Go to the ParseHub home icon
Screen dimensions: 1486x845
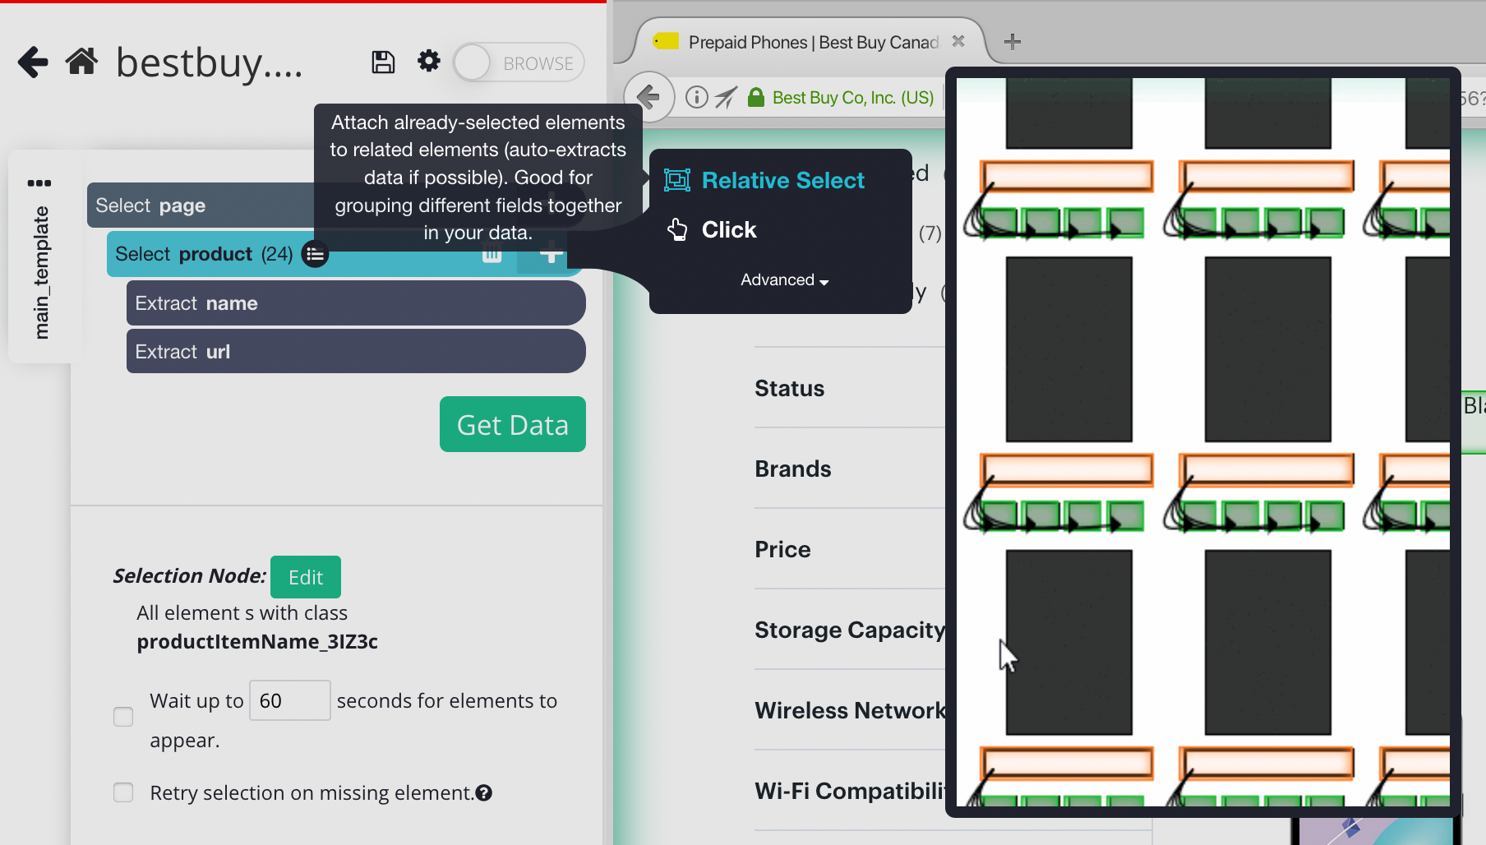[82, 62]
